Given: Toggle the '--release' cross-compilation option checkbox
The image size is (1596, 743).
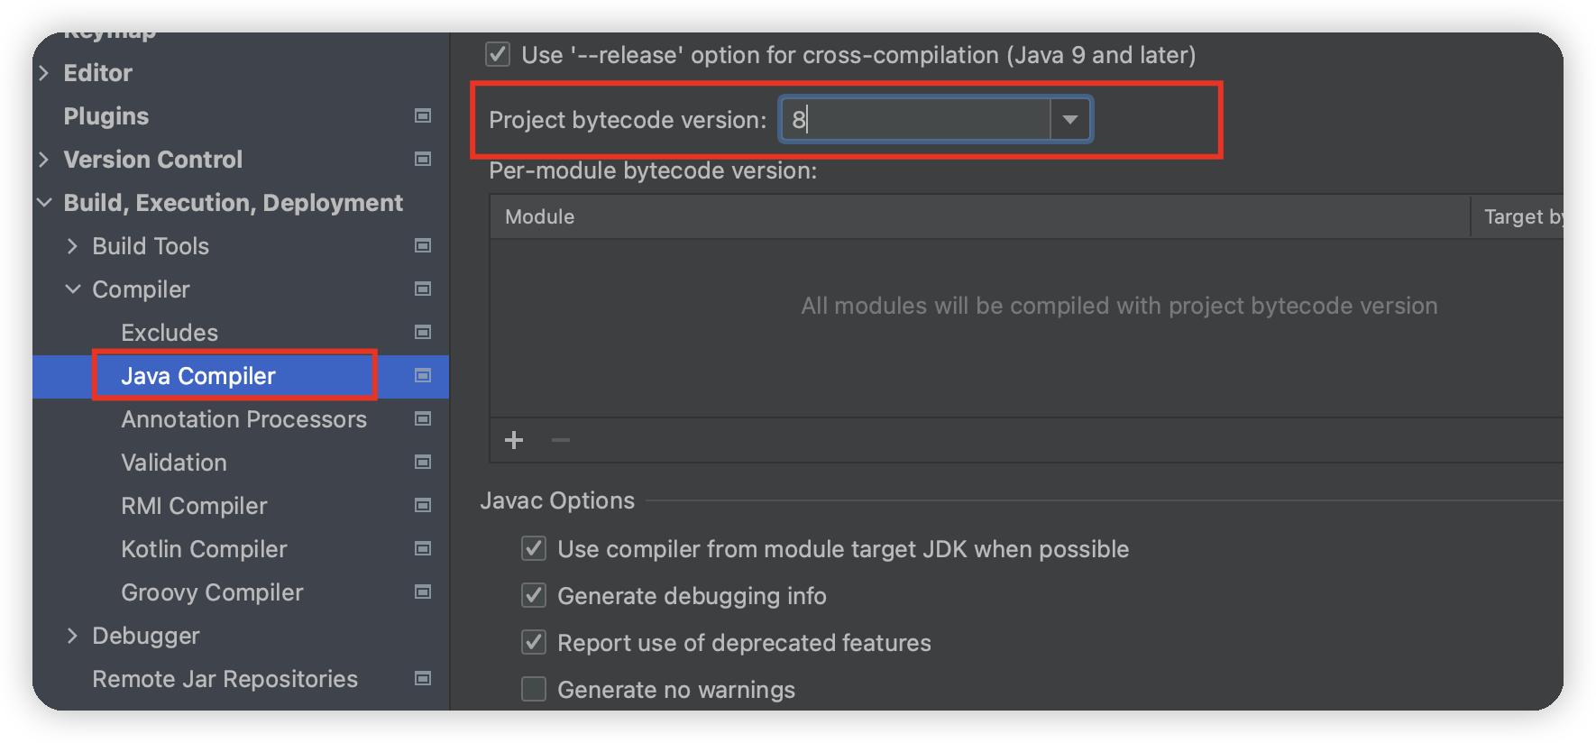Looking at the screenshot, I should click(x=498, y=55).
